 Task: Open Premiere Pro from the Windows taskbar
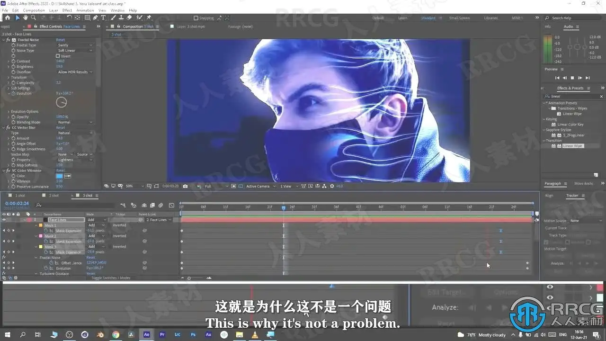click(162, 334)
